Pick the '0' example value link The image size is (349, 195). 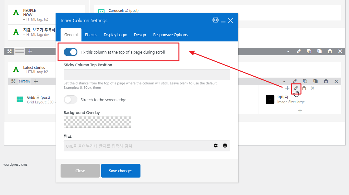point(81,88)
